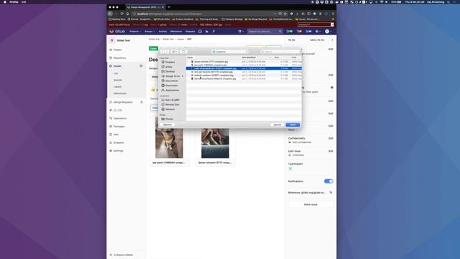Open the view options dropdown in file dialog
Image resolution: width=460 pixels, height=259 pixels.
click(x=175, y=52)
